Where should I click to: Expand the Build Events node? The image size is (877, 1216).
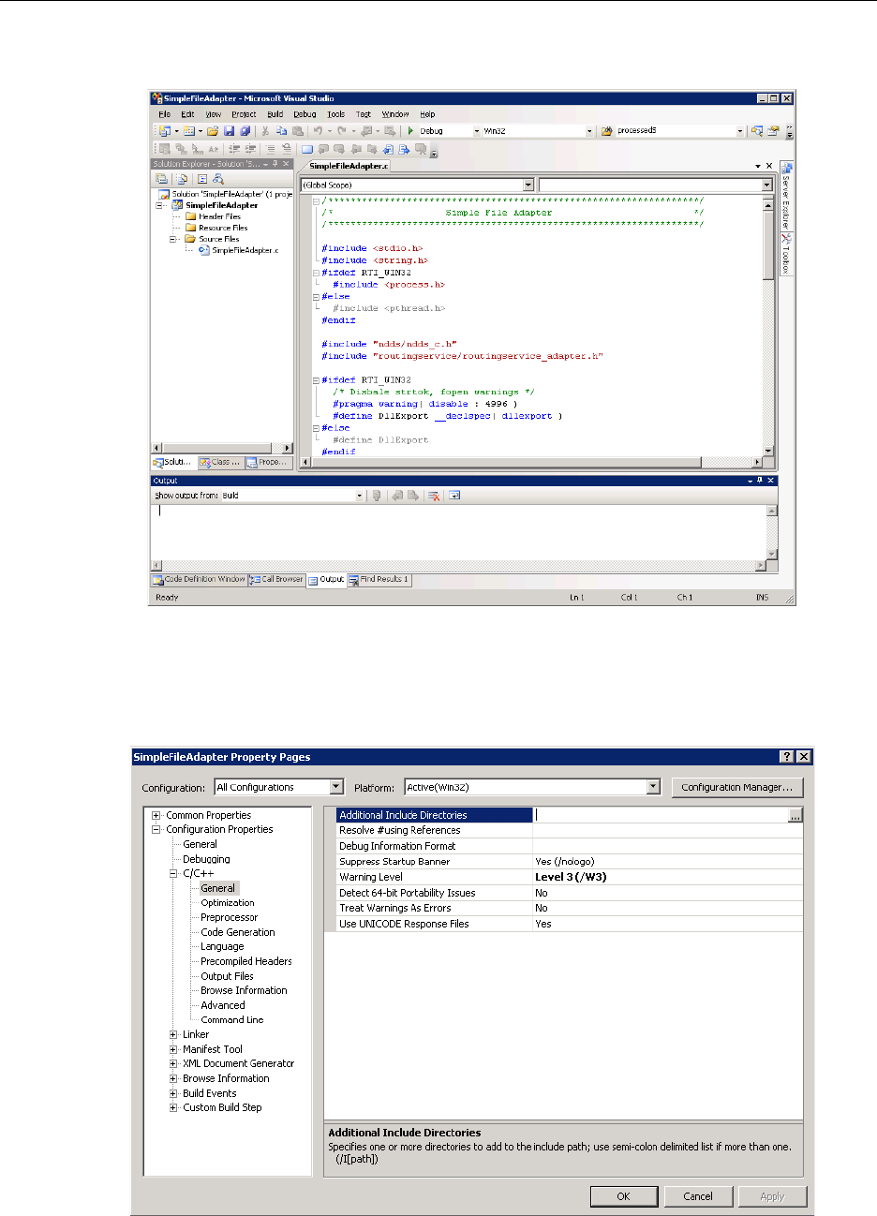click(x=173, y=1093)
